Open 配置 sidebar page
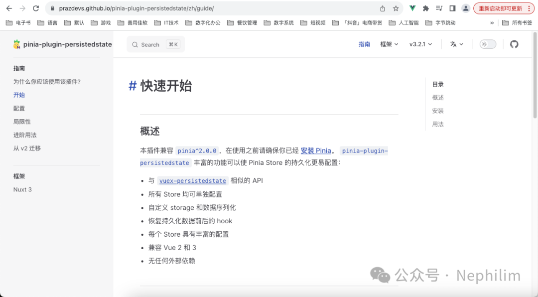The width and height of the screenshot is (538, 297). (x=19, y=109)
